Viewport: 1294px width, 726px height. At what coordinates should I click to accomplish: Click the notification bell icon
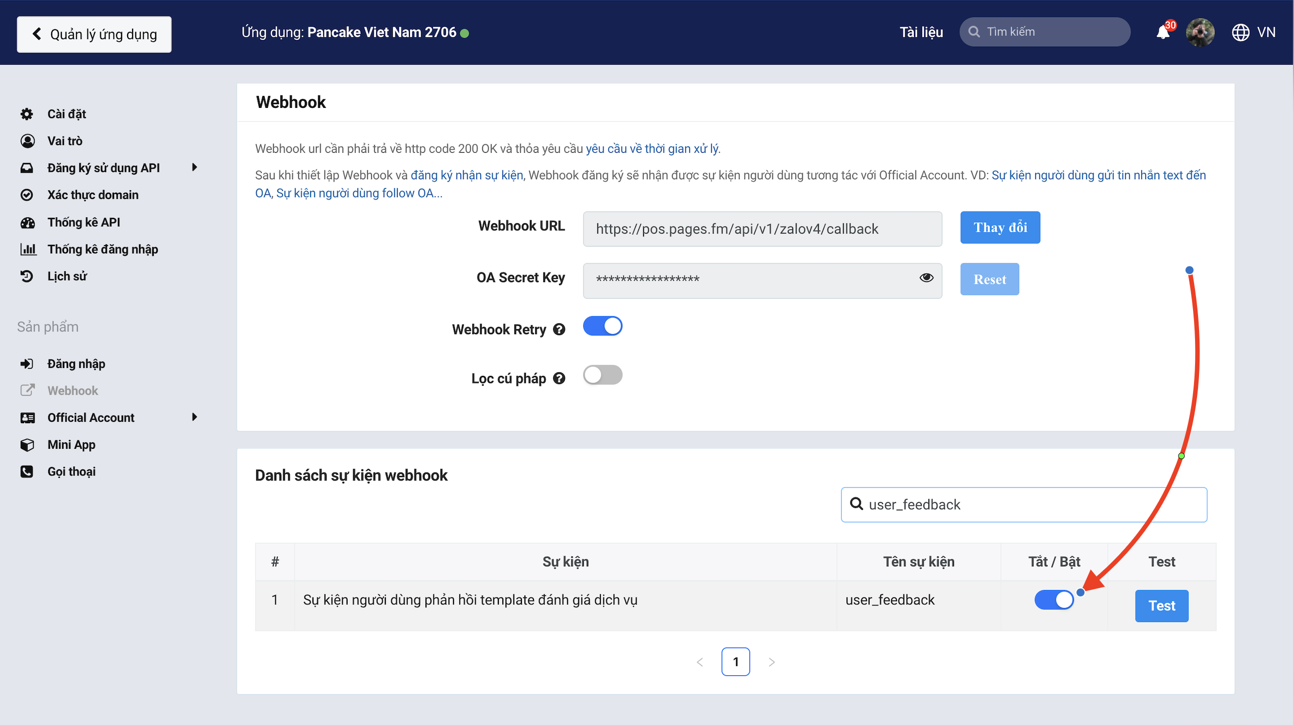click(x=1163, y=33)
